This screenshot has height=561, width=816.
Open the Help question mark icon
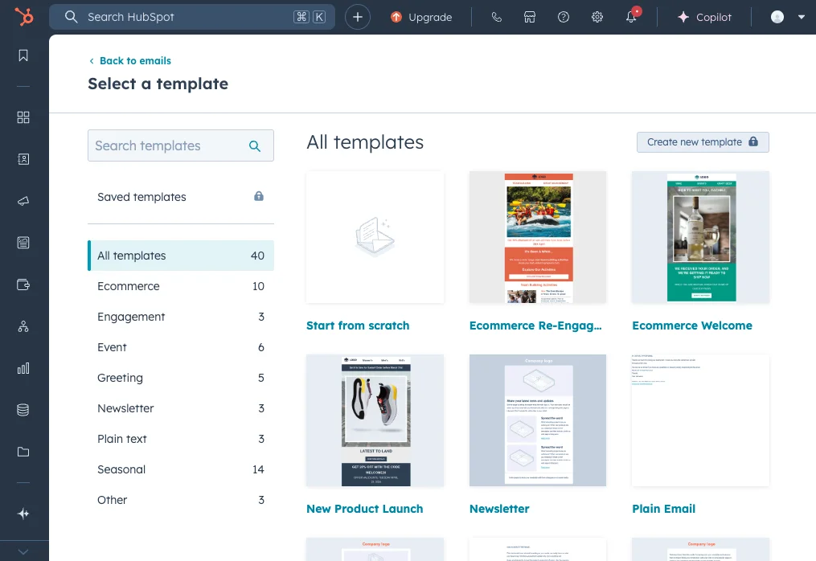(563, 17)
